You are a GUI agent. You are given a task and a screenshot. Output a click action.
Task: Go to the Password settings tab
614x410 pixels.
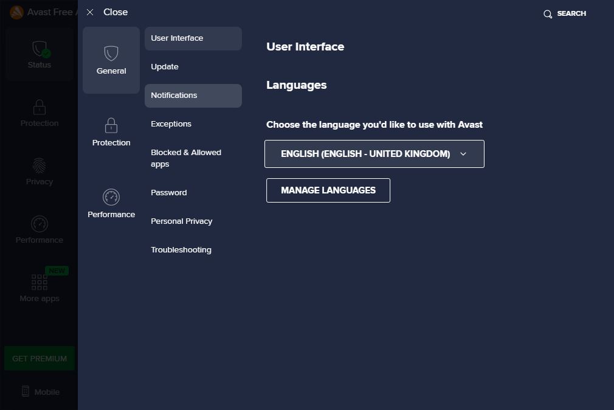[x=193, y=193]
